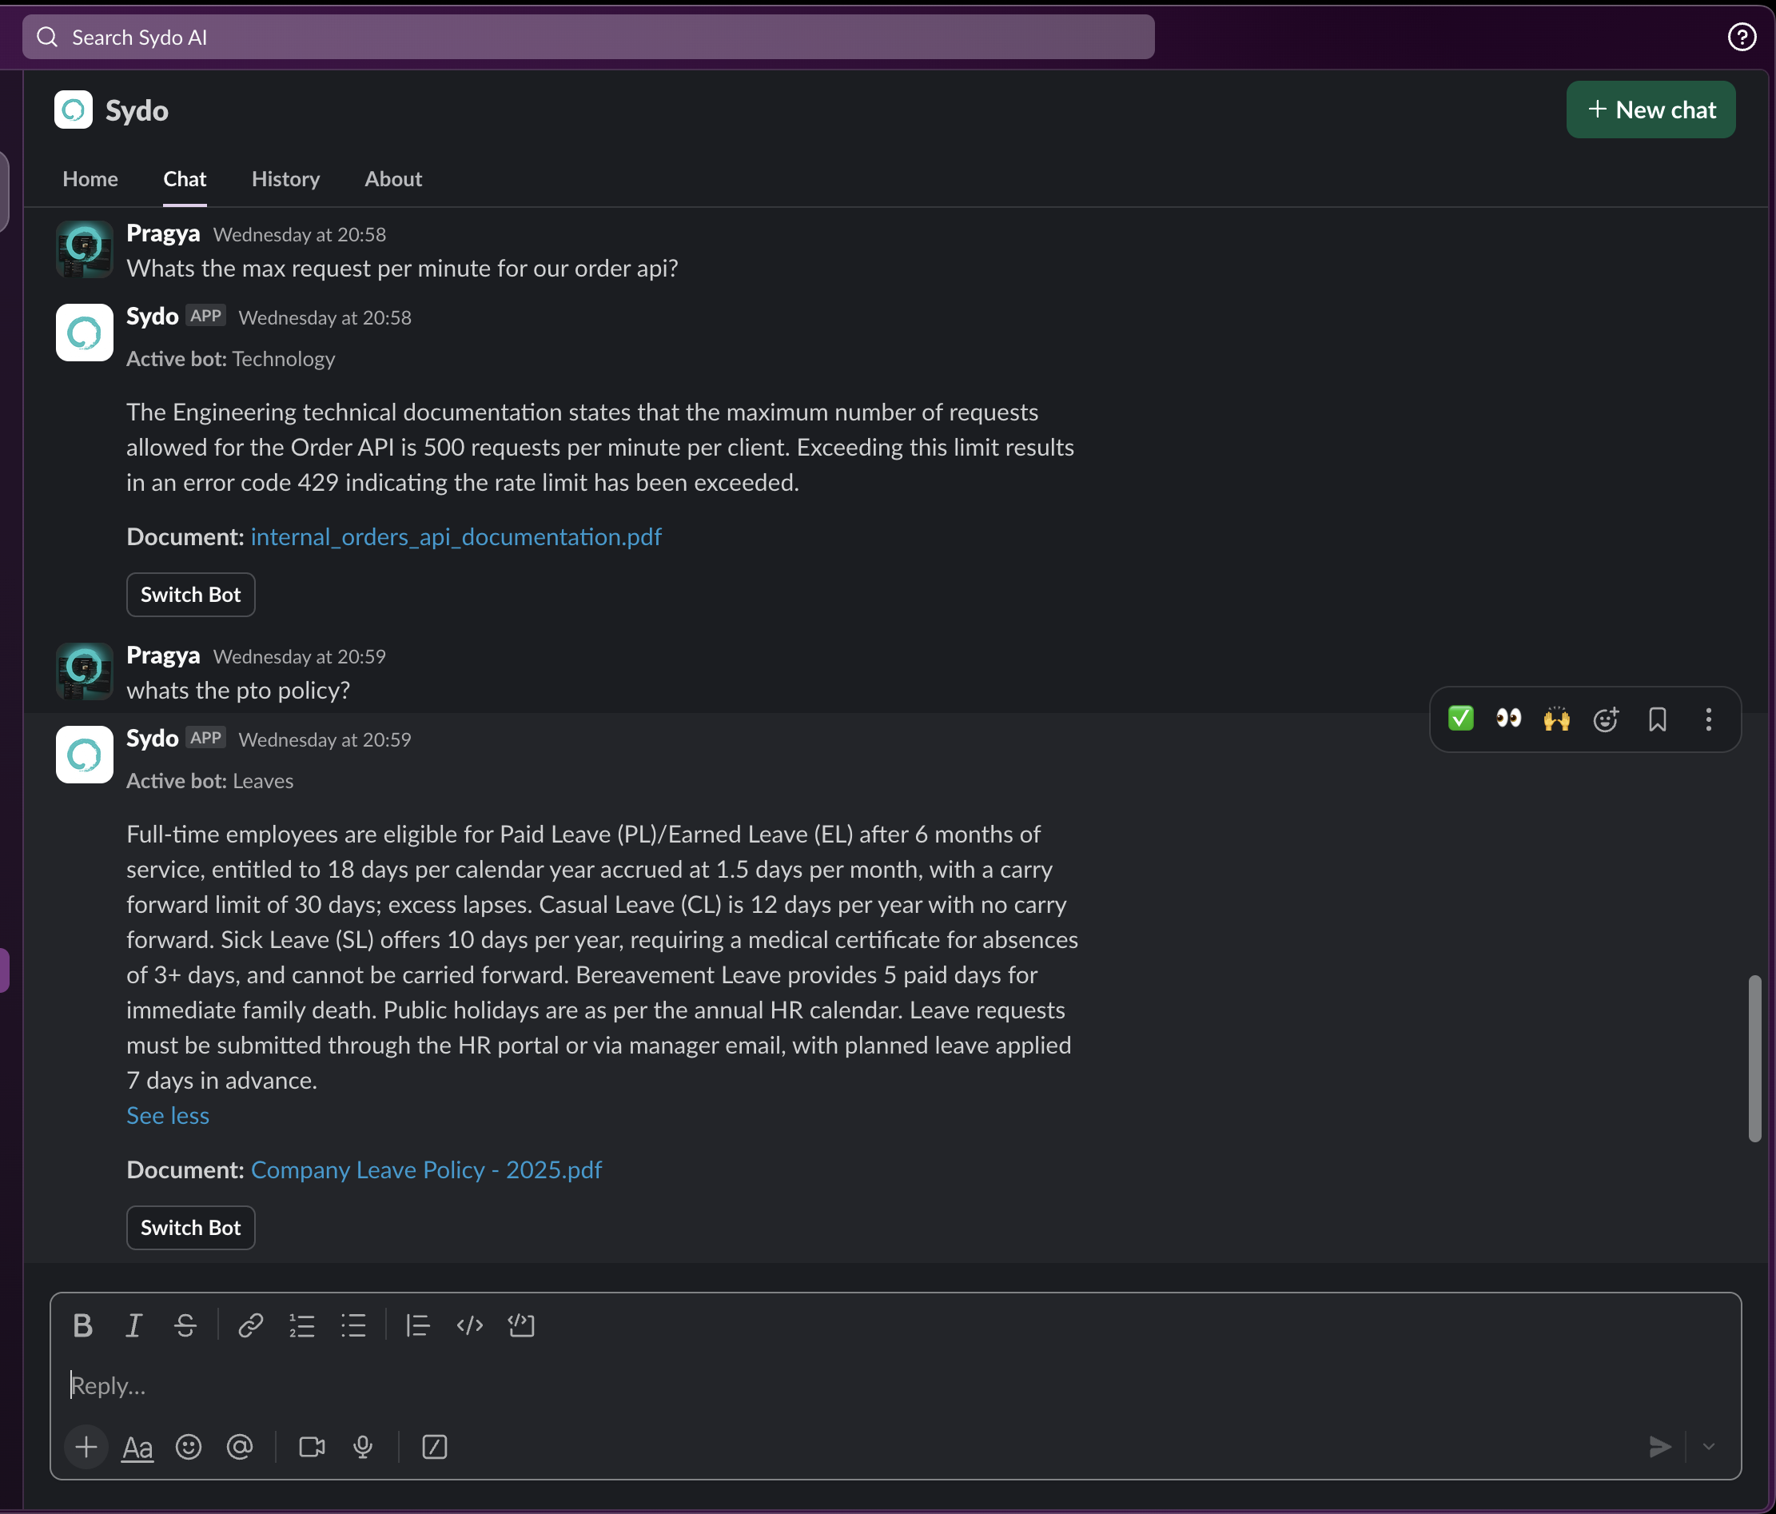The image size is (1776, 1514).
Task: Toggle Italic formatting in composer
Action: (133, 1325)
